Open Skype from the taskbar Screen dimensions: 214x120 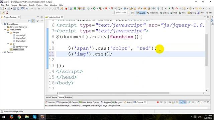pyautogui.click(x=34, y=117)
